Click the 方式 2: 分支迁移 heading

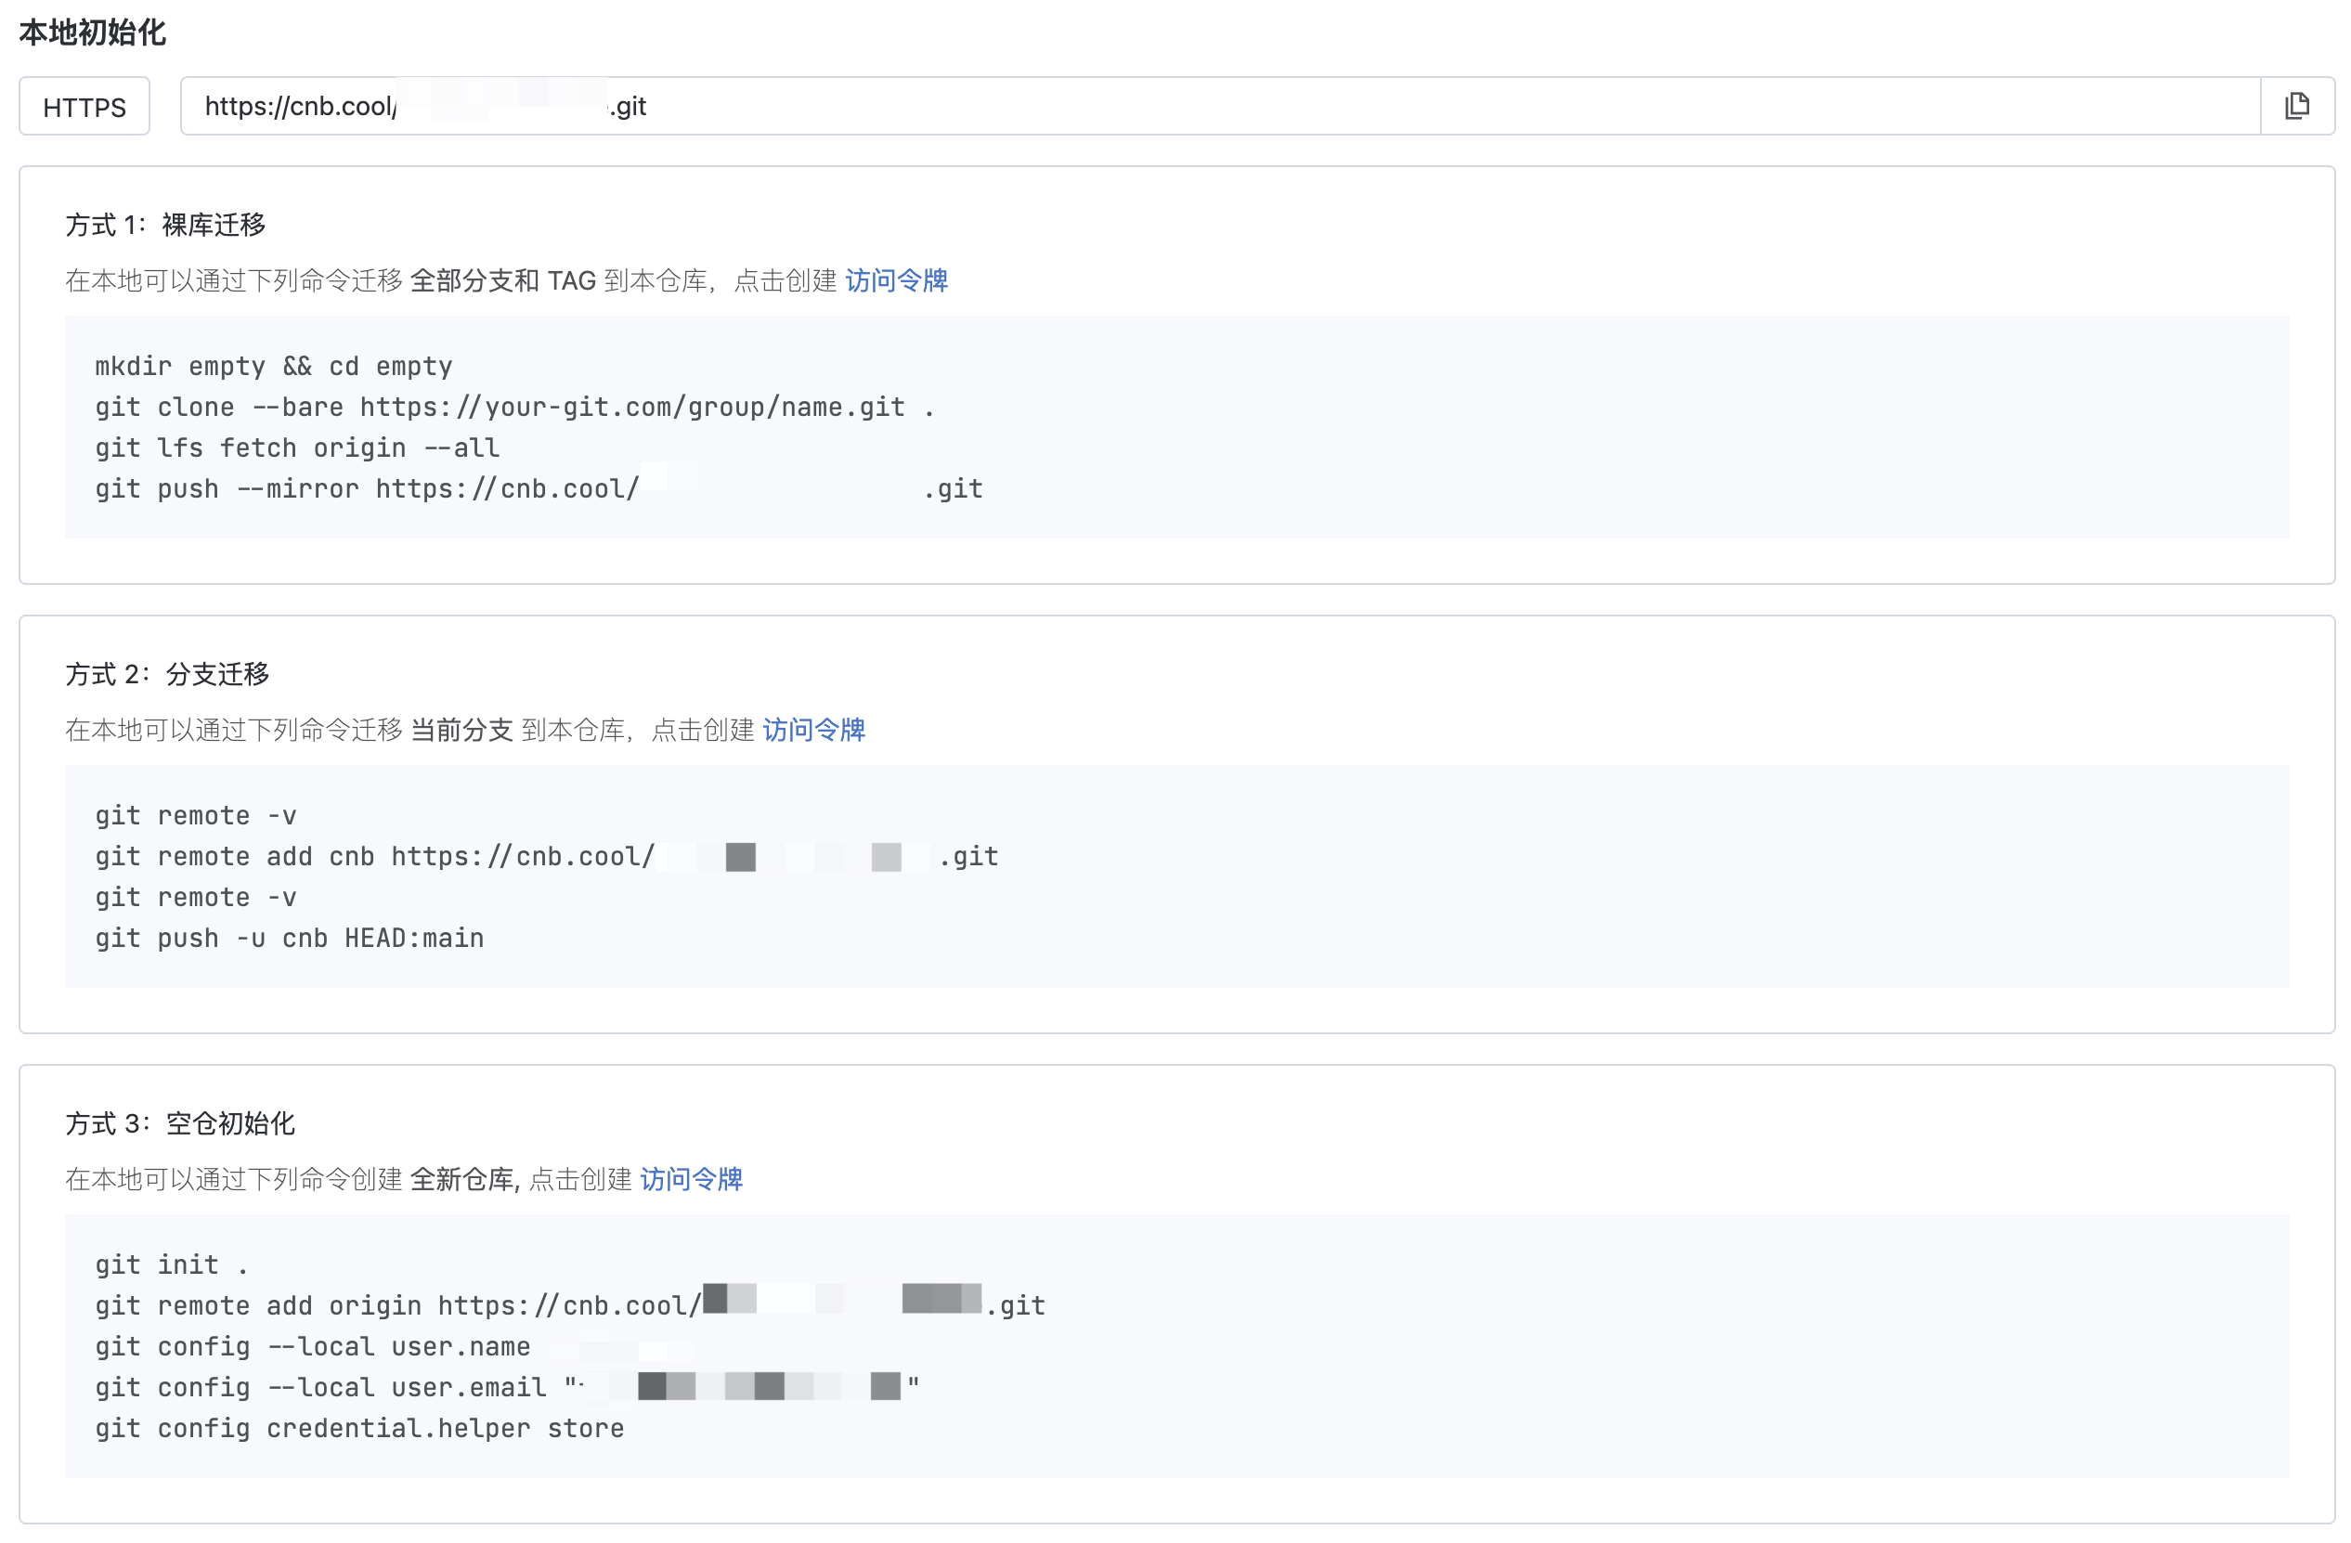tap(168, 675)
